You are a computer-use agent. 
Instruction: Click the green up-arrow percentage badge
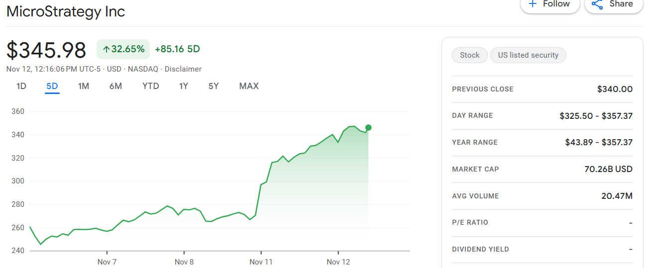[123, 49]
